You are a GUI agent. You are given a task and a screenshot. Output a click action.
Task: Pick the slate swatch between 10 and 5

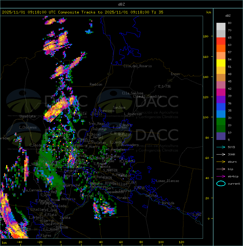click(x=221, y=136)
